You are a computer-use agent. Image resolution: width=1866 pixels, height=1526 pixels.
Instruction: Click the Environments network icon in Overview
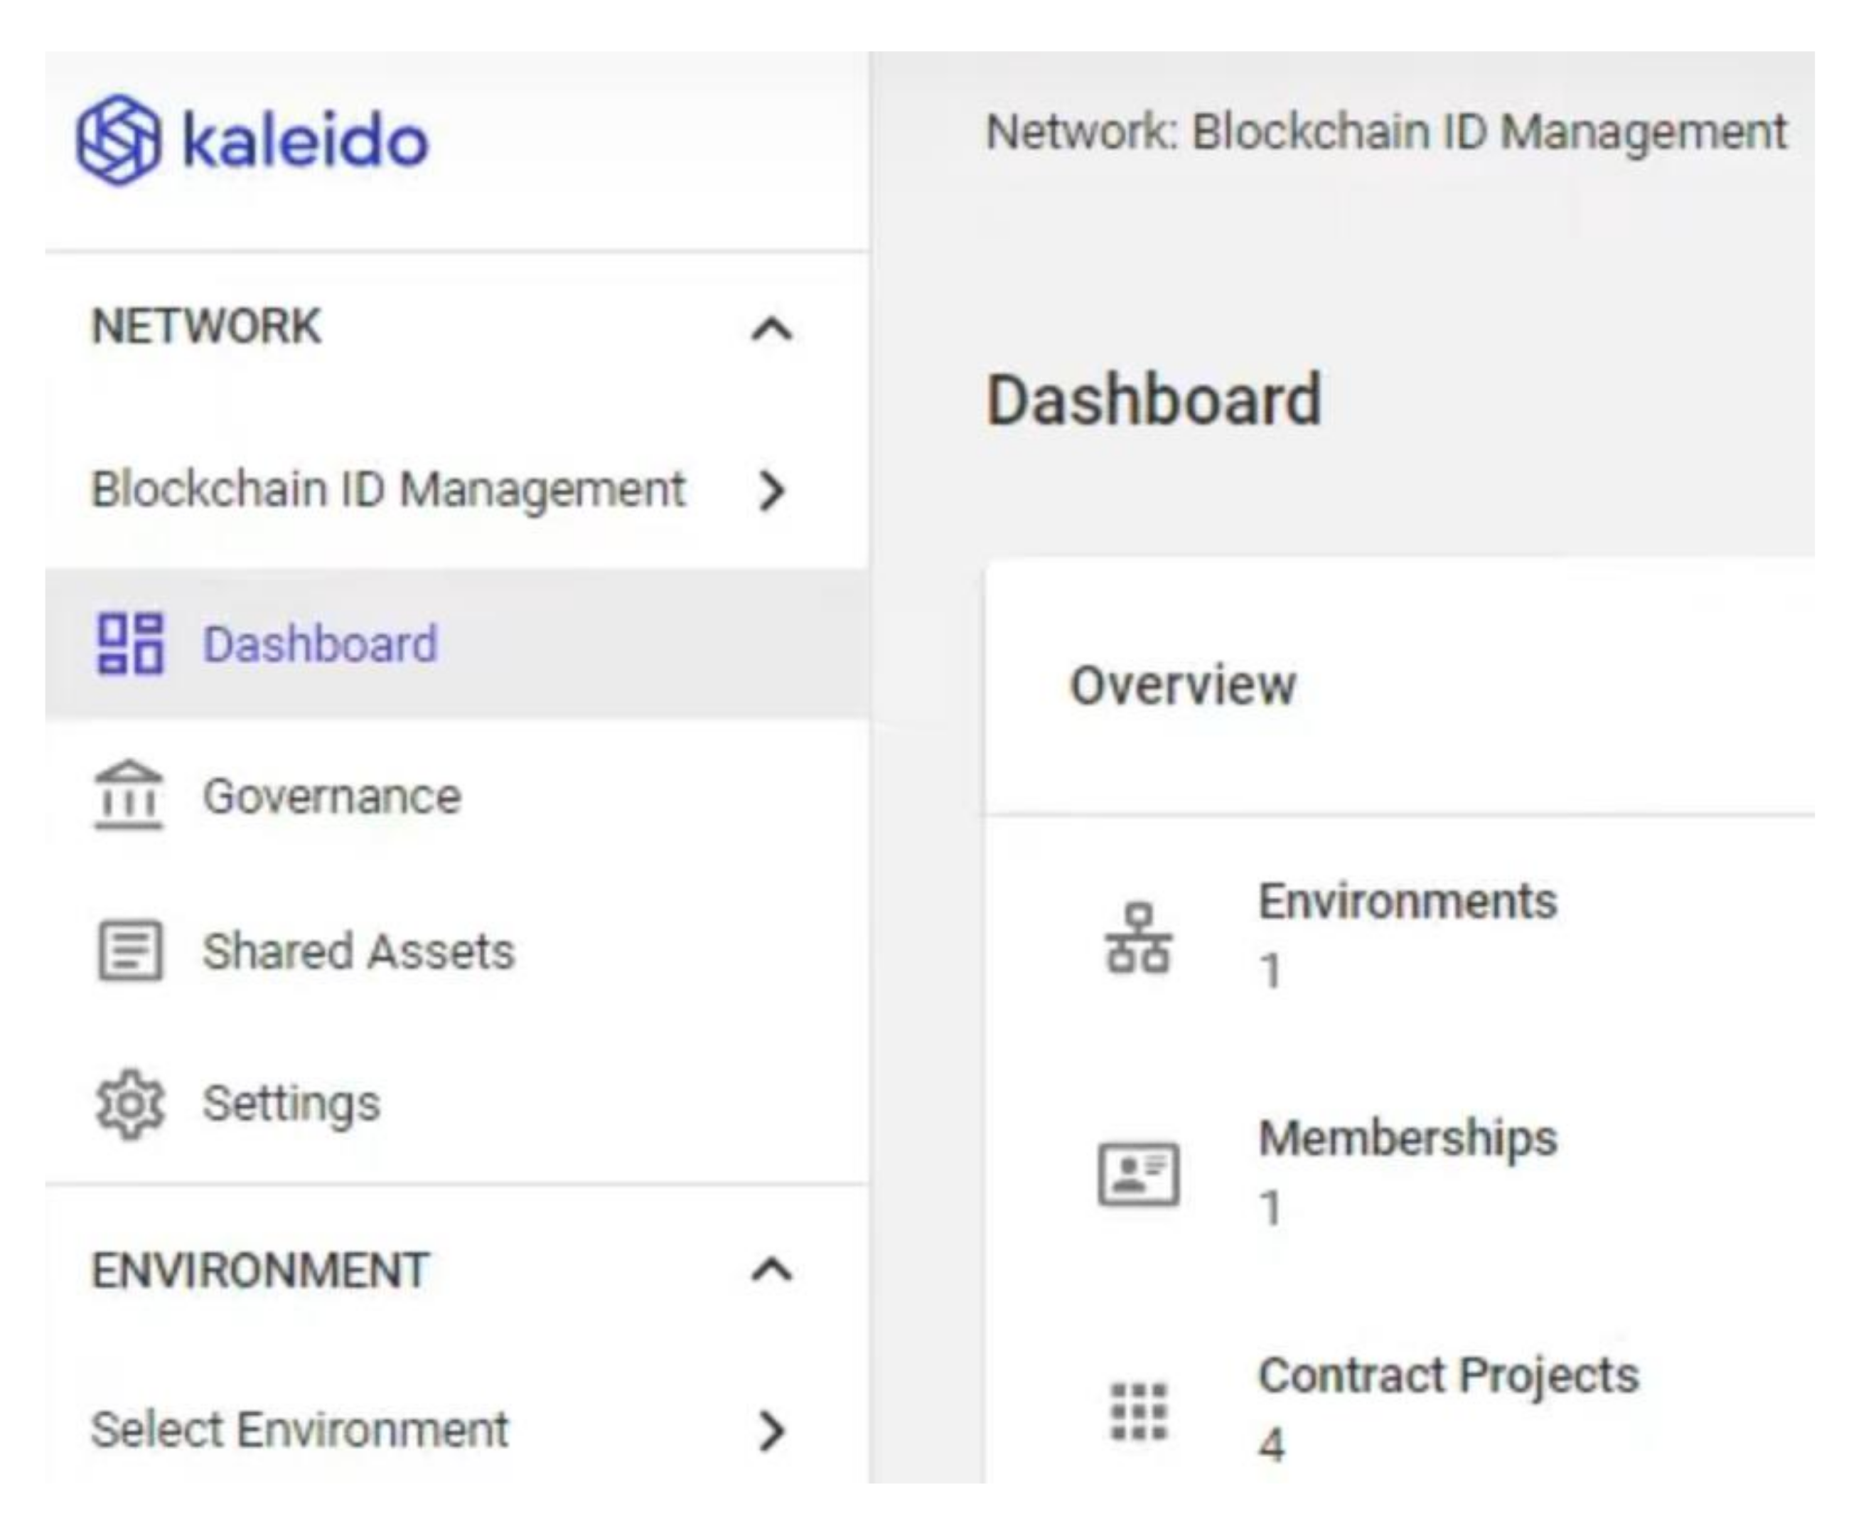point(1139,938)
